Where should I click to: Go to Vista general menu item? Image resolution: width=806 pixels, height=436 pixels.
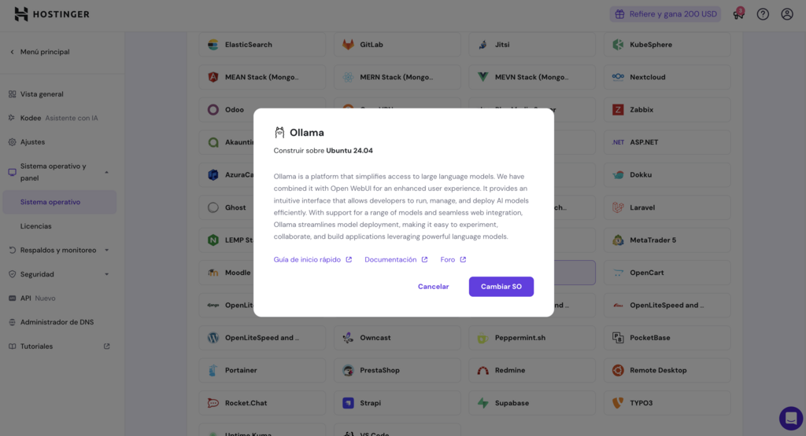tap(42, 94)
